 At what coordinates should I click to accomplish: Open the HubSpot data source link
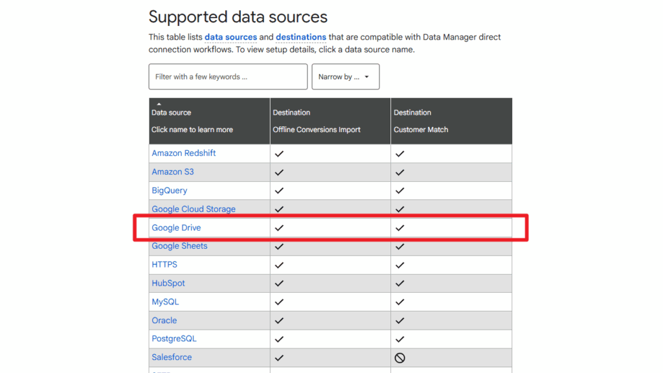(x=168, y=283)
